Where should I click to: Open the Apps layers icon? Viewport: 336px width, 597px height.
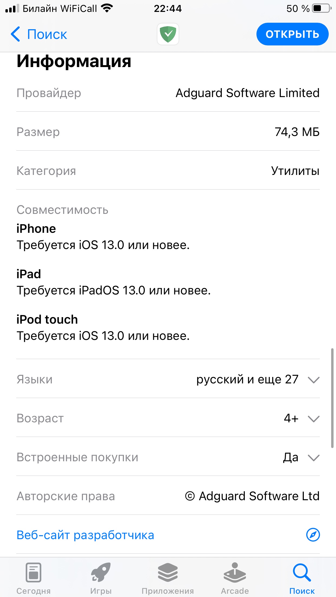click(168, 572)
